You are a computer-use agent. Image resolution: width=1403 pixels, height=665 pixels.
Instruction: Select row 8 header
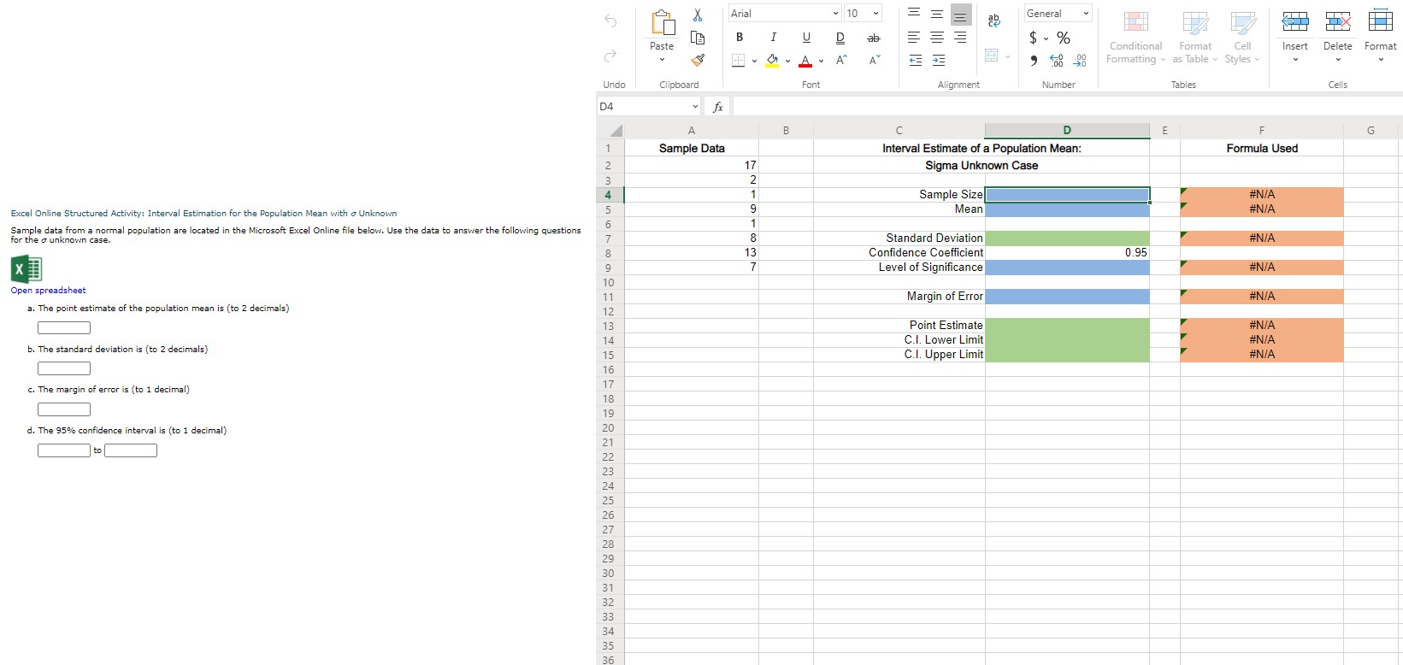608,253
